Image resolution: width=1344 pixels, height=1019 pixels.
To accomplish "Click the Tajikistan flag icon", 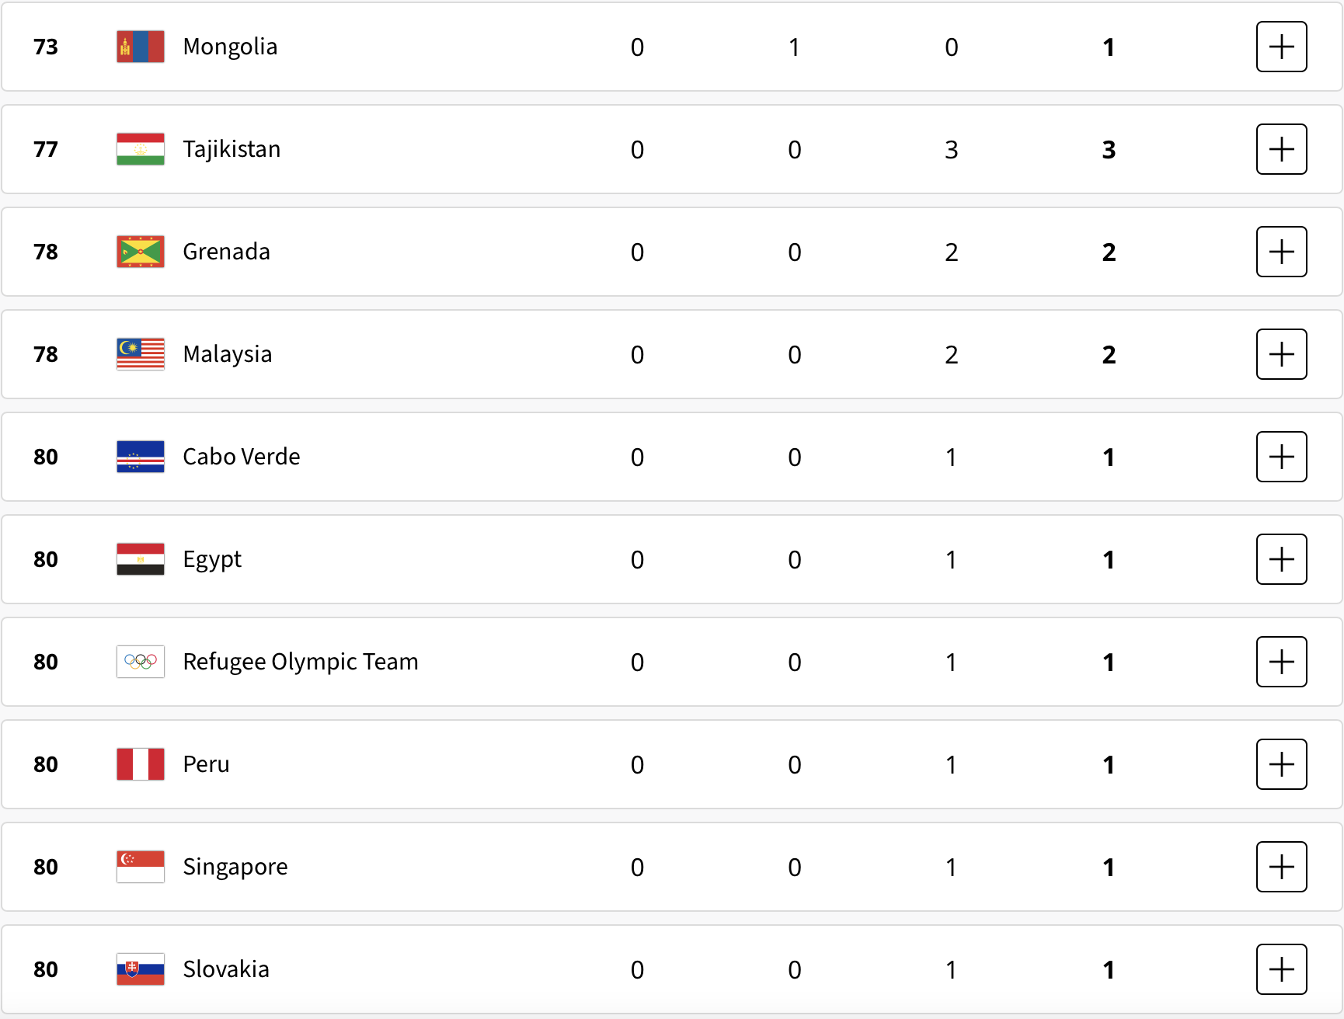I will coord(141,149).
